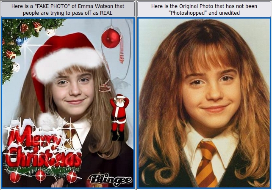
Task: Select the "Original Photo" caption header
Action: pyautogui.click(x=204, y=9)
